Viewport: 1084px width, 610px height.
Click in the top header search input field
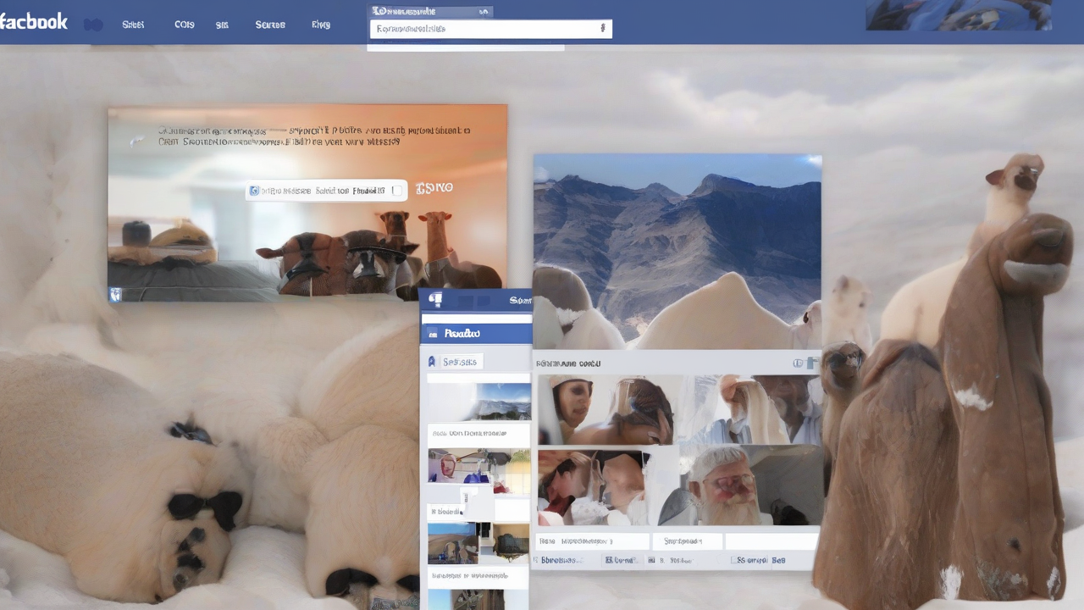(x=483, y=29)
